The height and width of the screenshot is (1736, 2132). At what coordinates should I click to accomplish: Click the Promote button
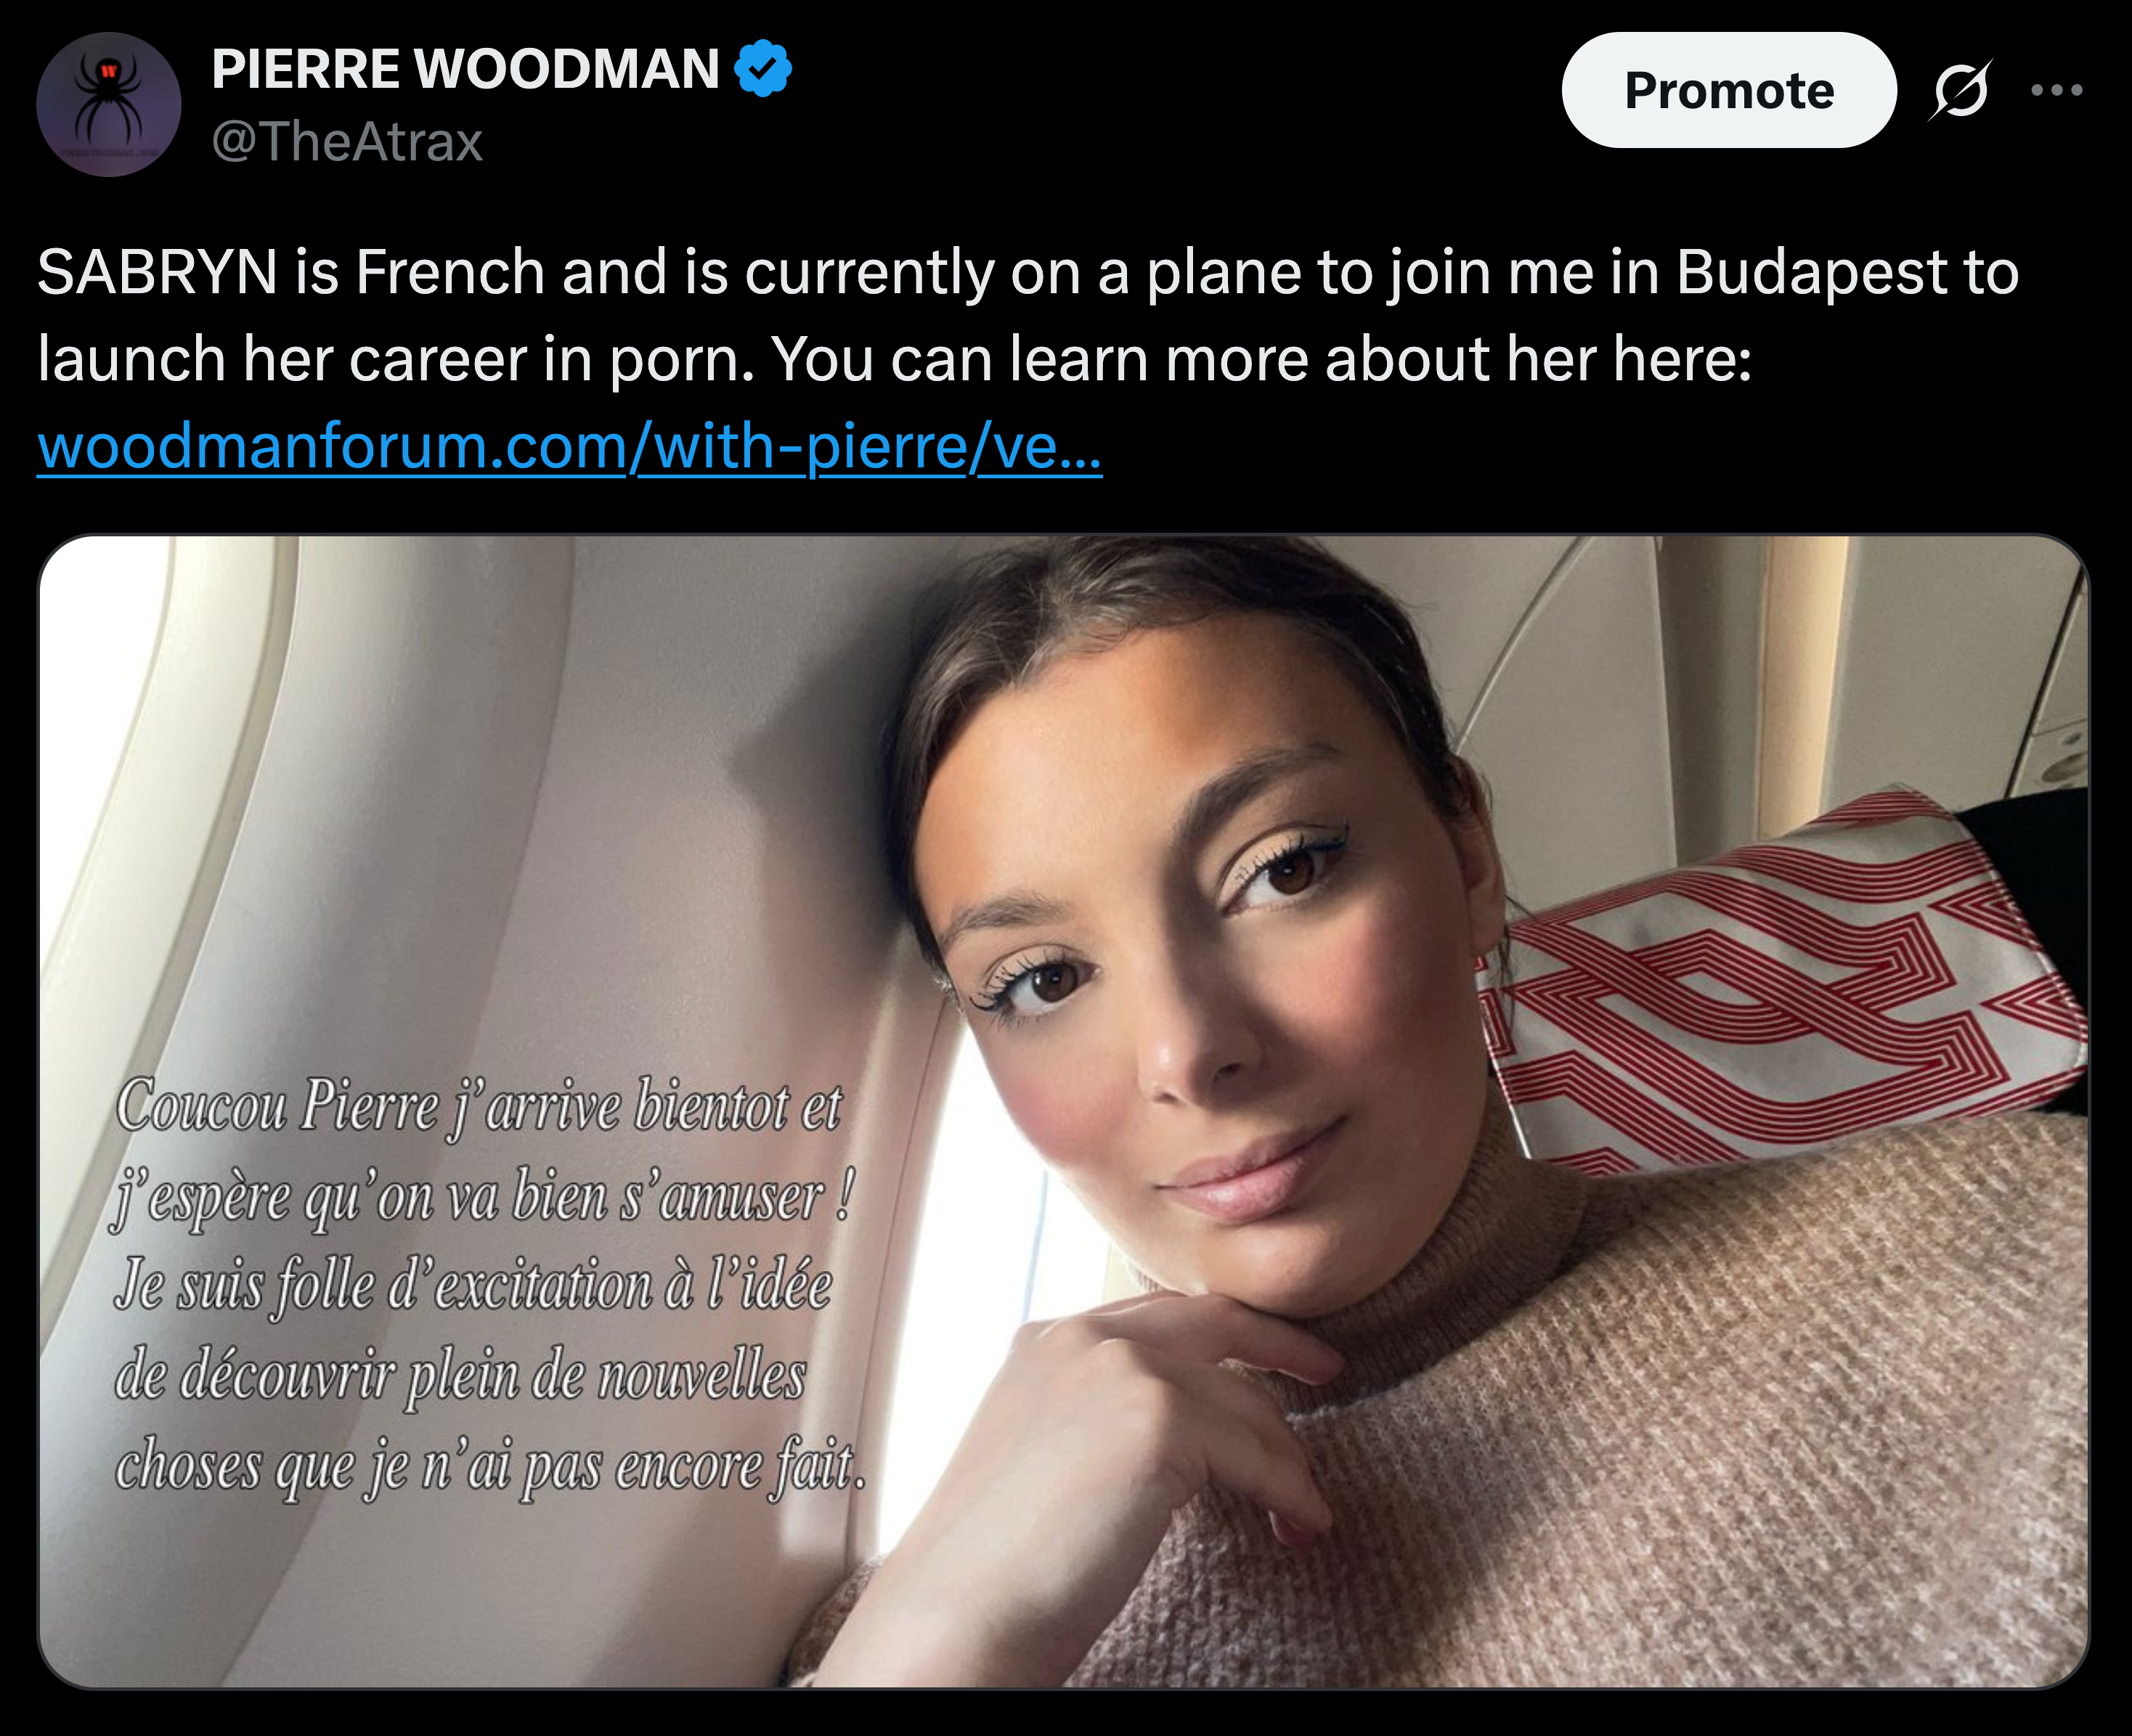(1729, 90)
